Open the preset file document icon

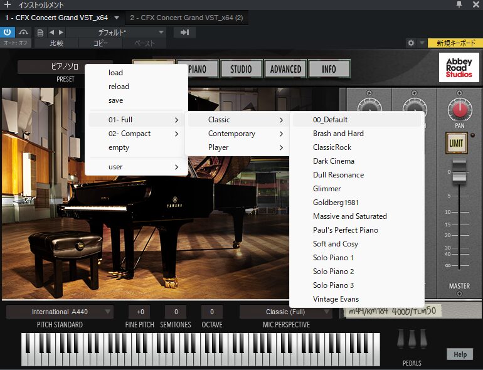pyautogui.click(x=40, y=33)
